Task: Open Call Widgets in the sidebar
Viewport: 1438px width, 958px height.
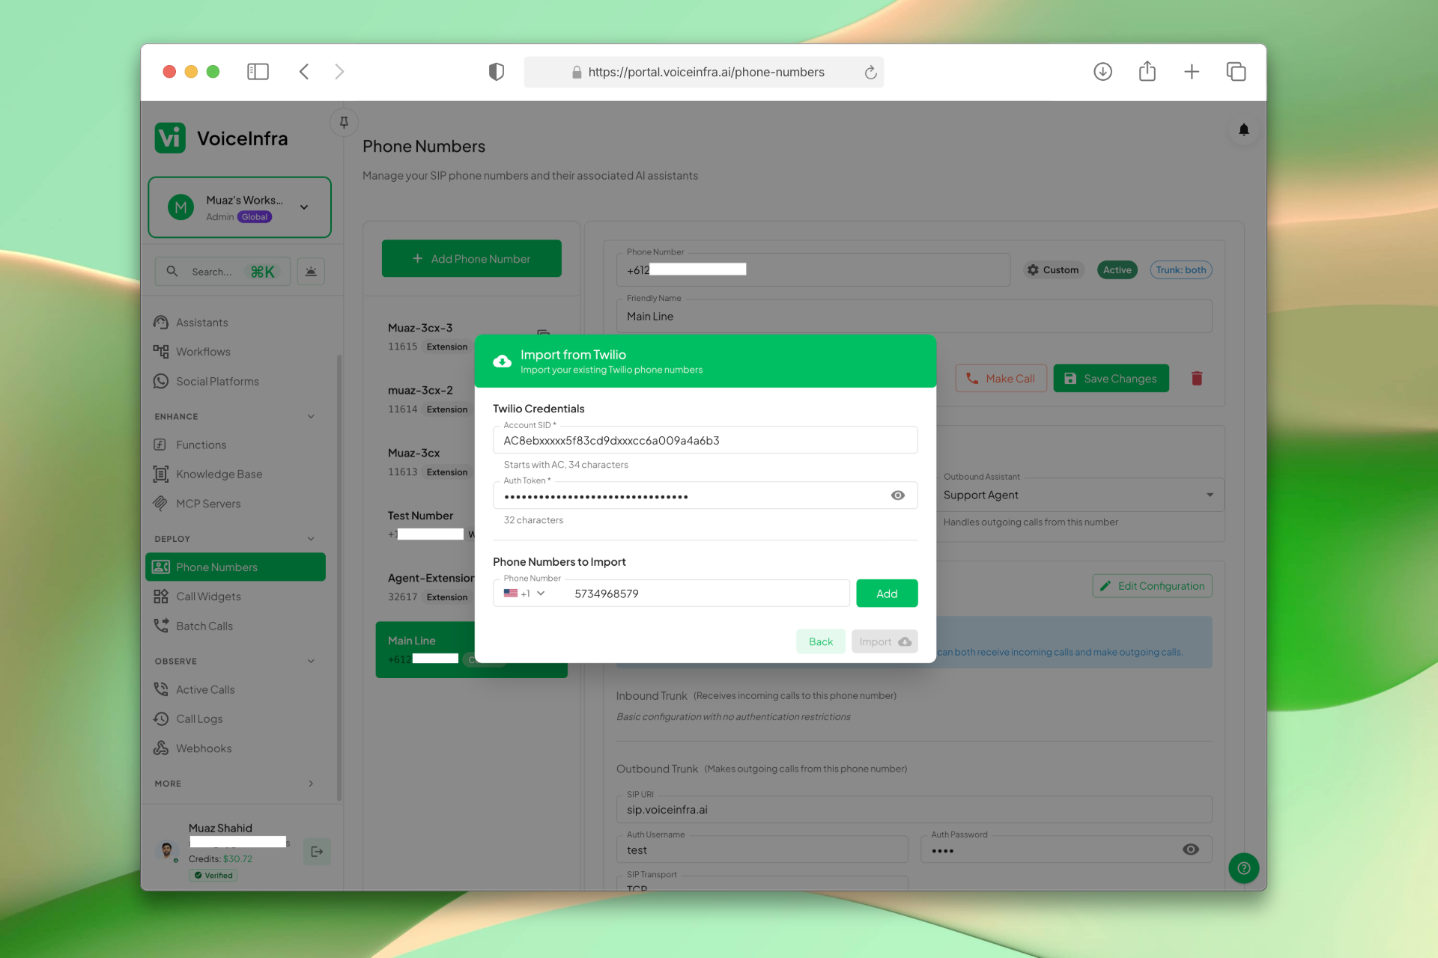Action: [x=235, y=597]
